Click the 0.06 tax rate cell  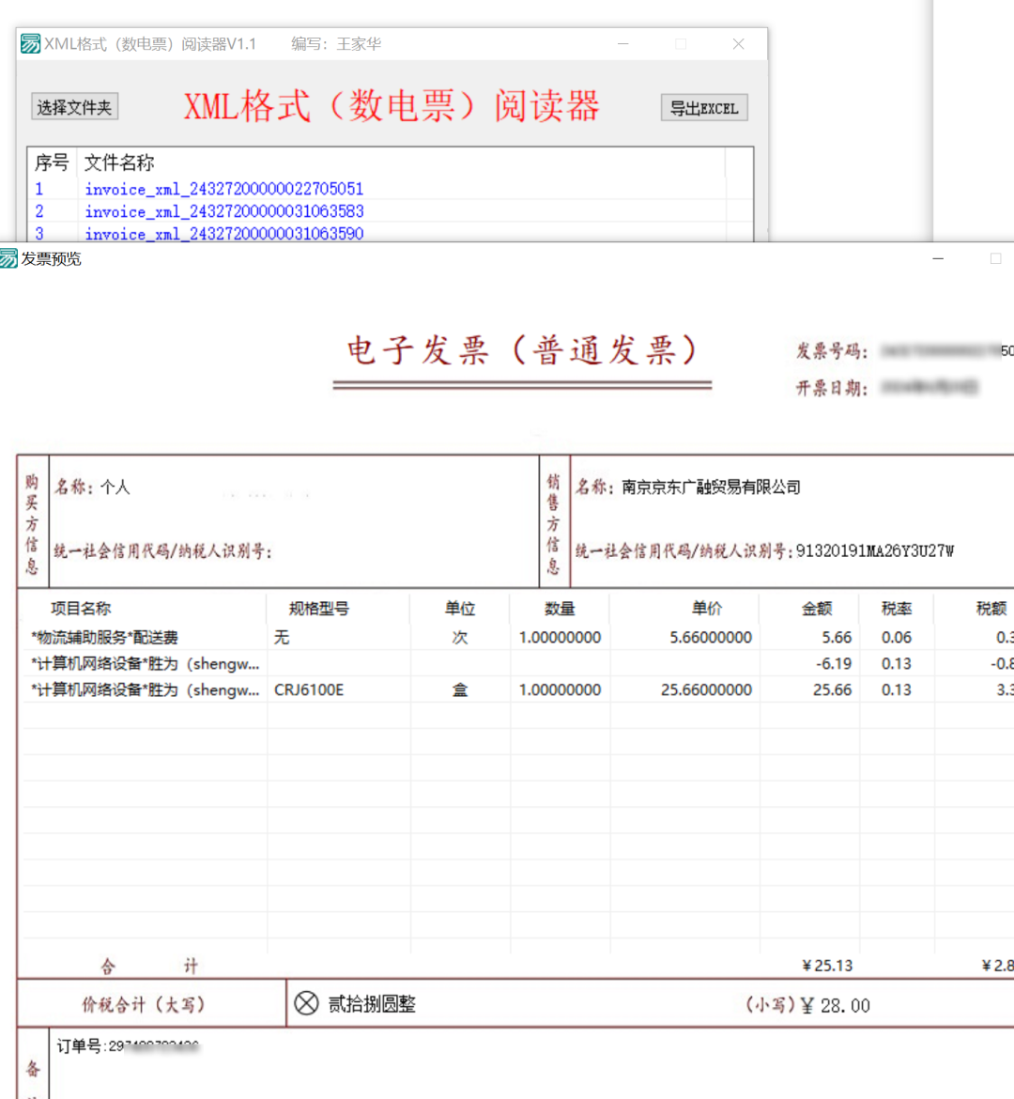coord(897,637)
